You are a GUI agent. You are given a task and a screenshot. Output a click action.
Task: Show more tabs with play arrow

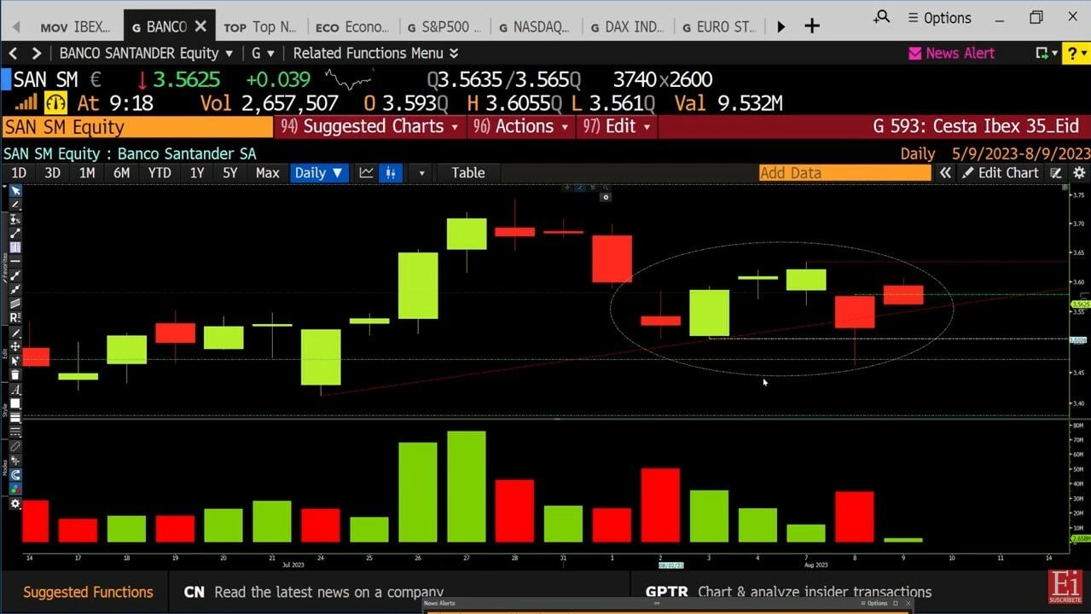[x=781, y=26]
